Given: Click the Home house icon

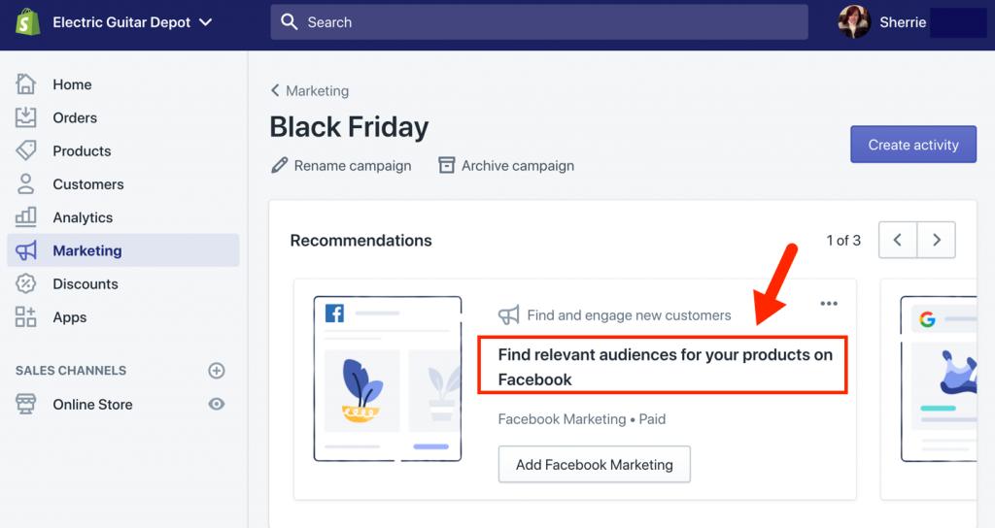Looking at the screenshot, I should tap(26, 84).
